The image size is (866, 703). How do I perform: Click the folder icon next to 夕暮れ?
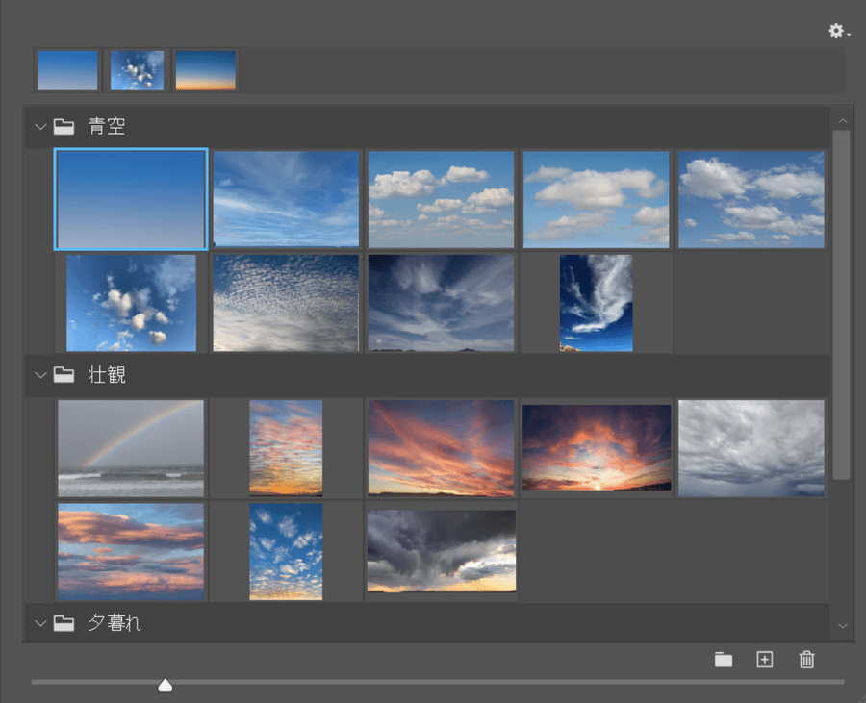click(64, 623)
